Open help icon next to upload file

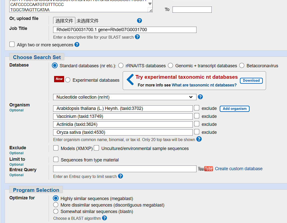point(139,21)
